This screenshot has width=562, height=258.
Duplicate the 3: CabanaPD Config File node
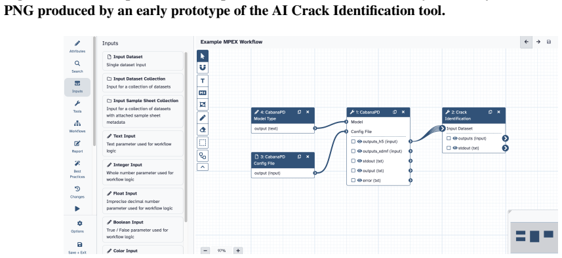(x=299, y=157)
